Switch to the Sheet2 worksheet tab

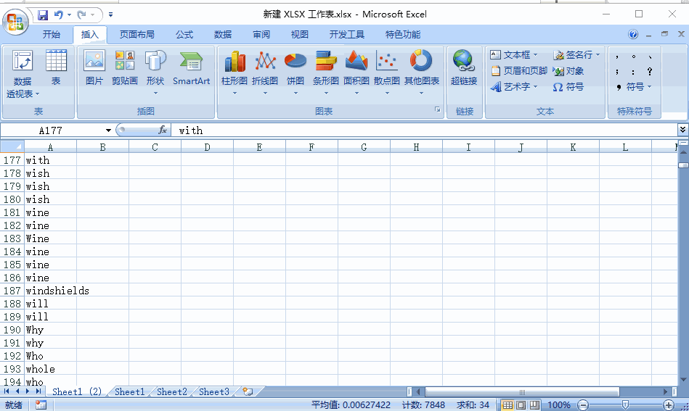click(x=172, y=391)
